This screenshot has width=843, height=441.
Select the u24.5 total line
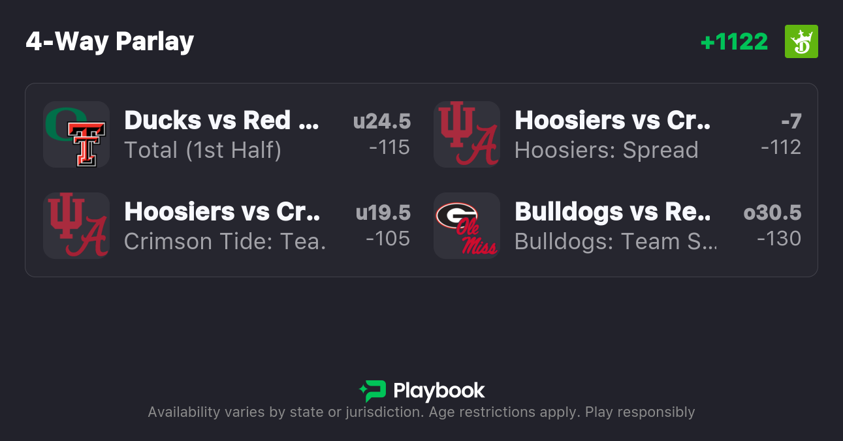click(382, 121)
